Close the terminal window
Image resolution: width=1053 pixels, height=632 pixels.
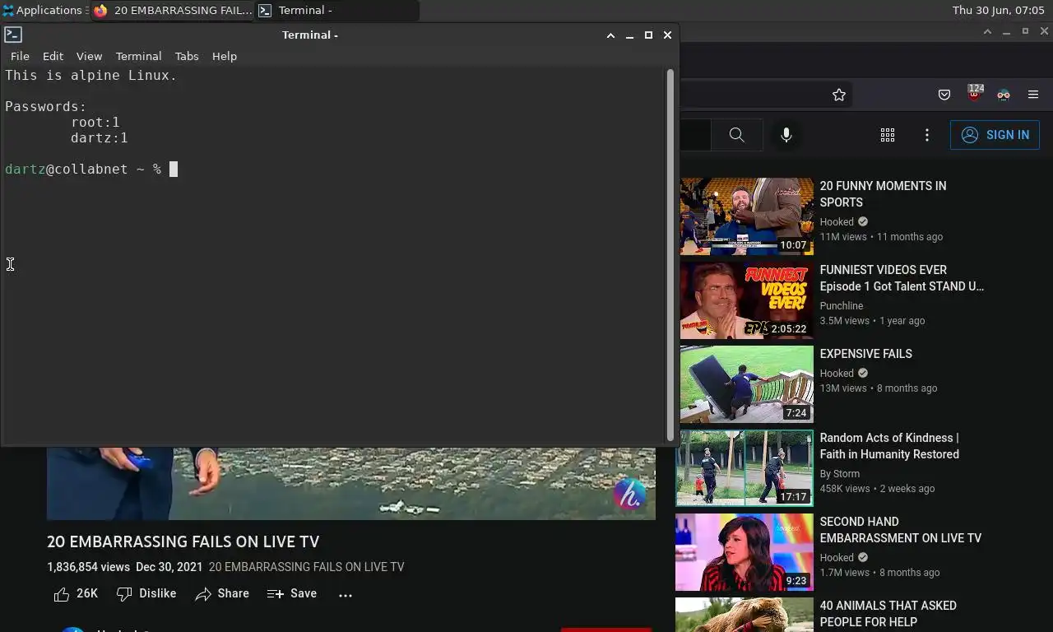(x=667, y=35)
